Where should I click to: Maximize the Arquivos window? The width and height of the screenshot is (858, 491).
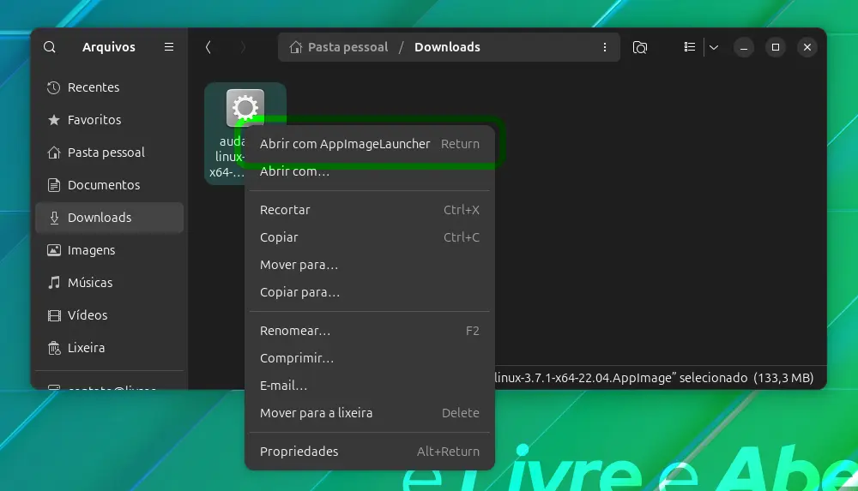[776, 48]
